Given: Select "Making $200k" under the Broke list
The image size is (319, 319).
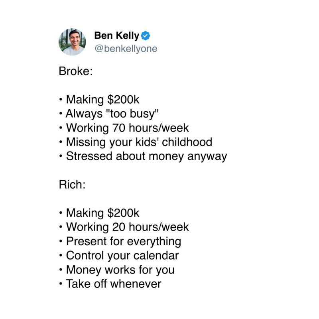Looking at the screenshot, I should tap(102, 99).
